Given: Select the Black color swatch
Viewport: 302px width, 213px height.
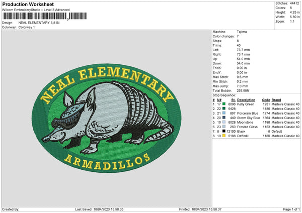Looking at the screenshot, I should [224, 131].
